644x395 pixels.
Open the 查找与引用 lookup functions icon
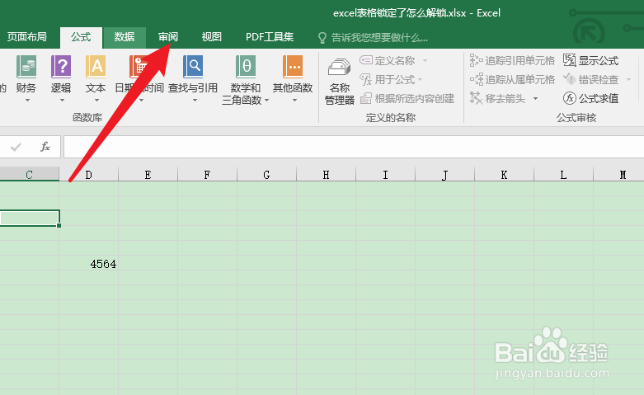(x=193, y=67)
